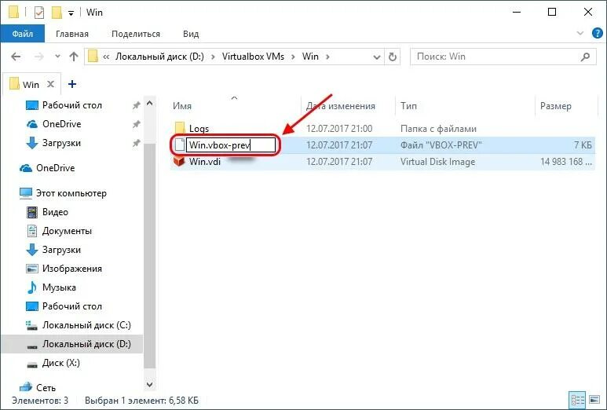Viewport: 607px width, 410px height.
Task: Switch to details view layout icon
Action: pos(578,400)
